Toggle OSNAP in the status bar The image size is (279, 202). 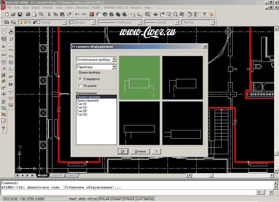(x=116, y=199)
